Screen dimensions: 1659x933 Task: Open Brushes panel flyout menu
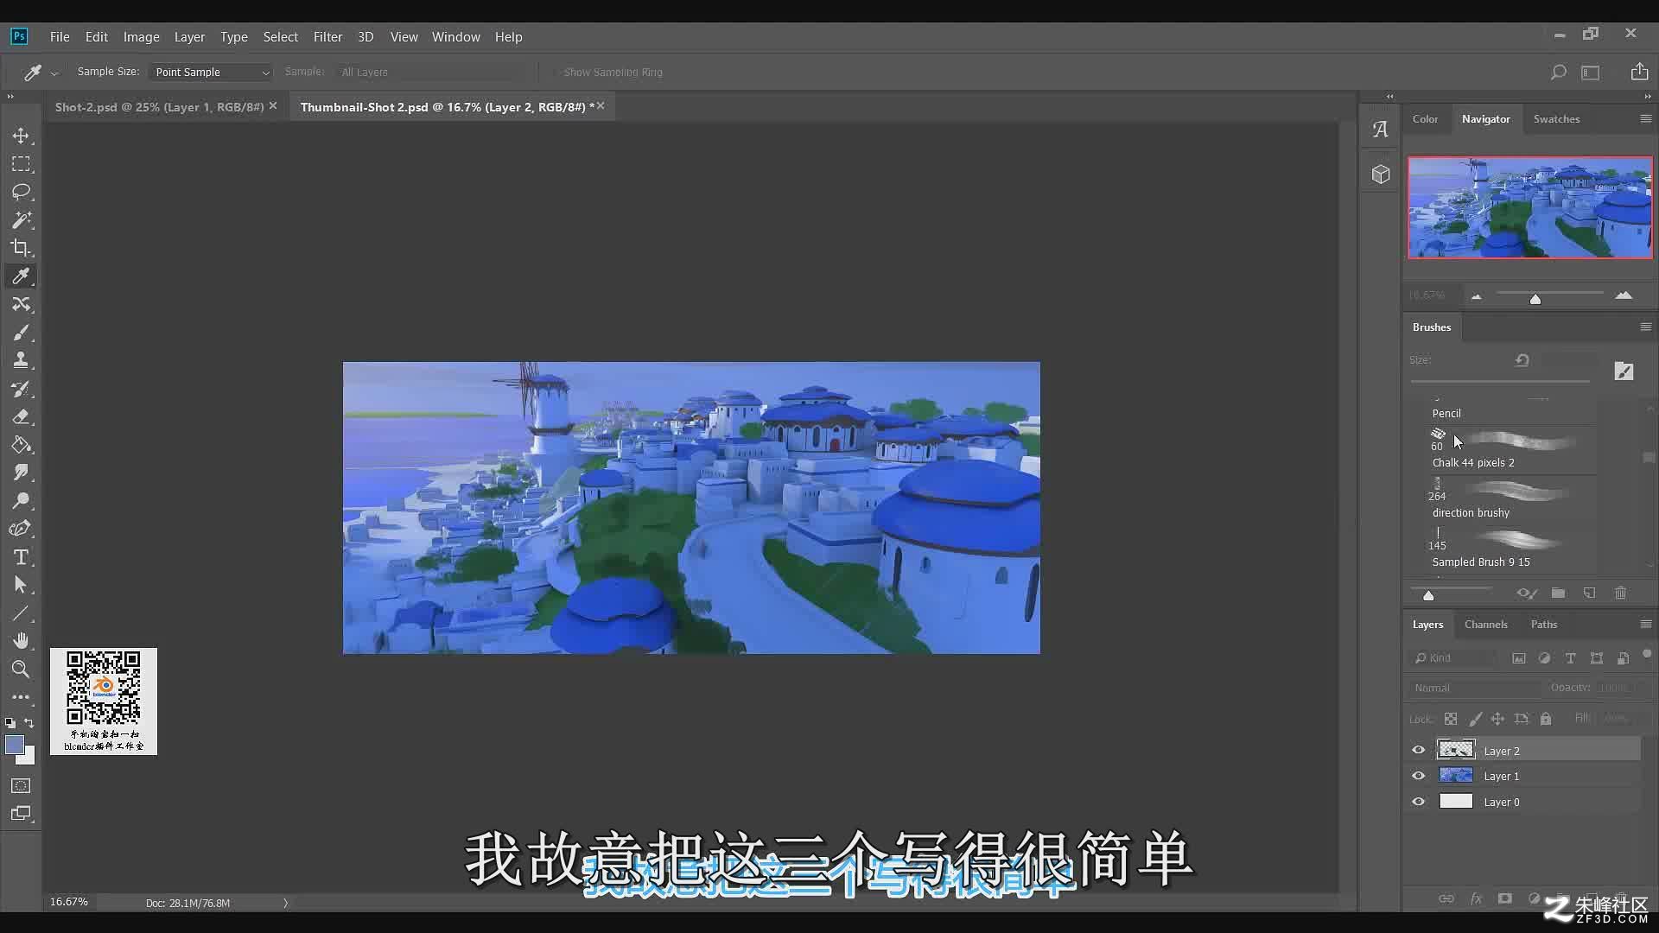pyautogui.click(x=1645, y=327)
